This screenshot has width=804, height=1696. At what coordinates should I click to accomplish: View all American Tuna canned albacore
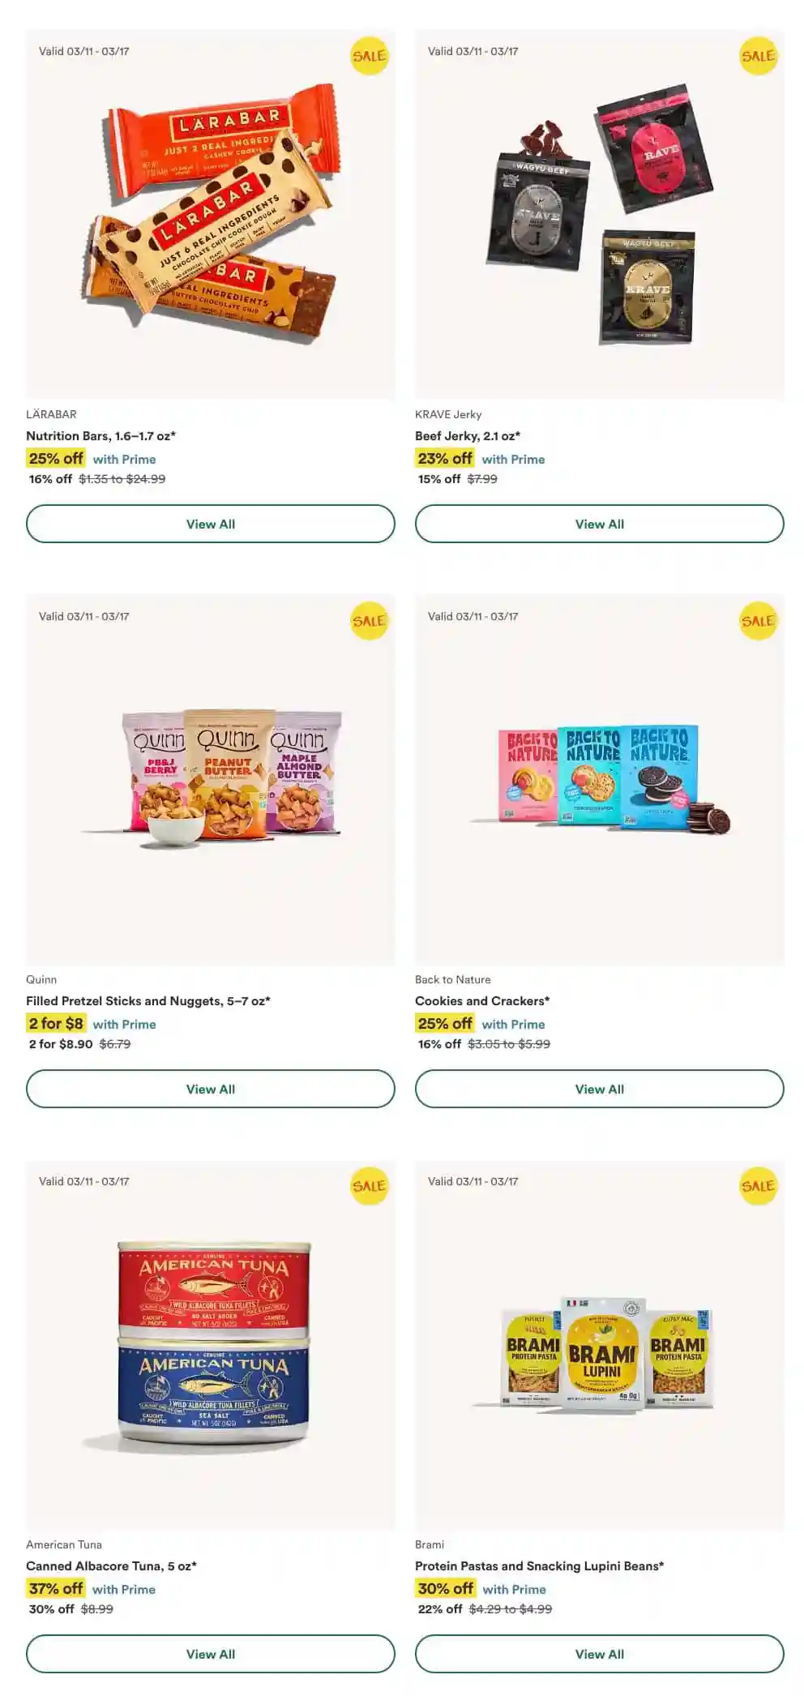point(211,1654)
